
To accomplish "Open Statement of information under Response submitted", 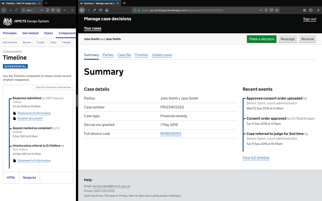I will click(x=34, y=113).
